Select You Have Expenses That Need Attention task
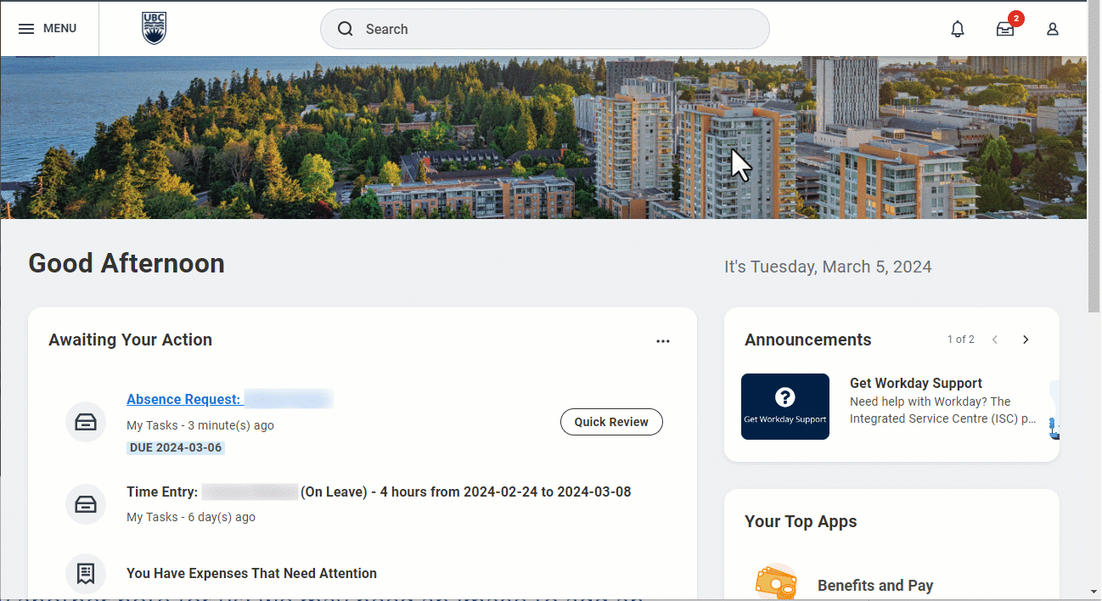The height and width of the screenshot is (601, 1102). tap(251, 573)
